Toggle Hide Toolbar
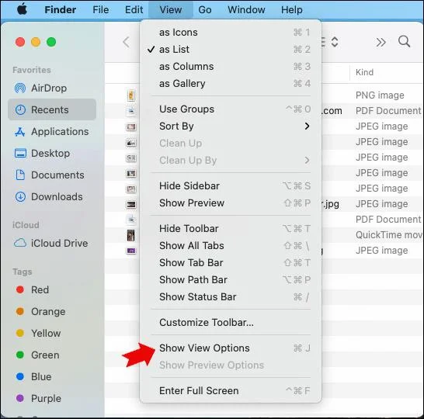Image resolution: width=424 pixels, height=419 pixels. click(231, 229)
